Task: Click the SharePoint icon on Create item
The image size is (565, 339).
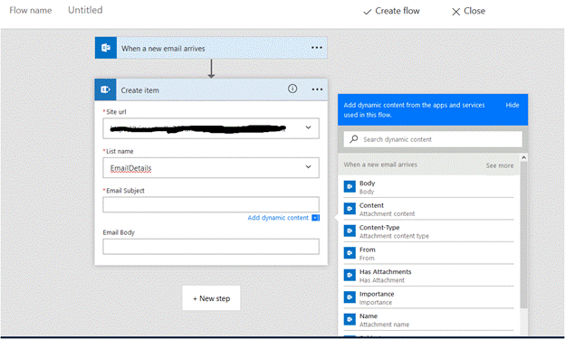Action: pyautogui.click(x=105, y=89)
